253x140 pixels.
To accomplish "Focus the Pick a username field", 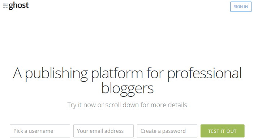I will pyautogui.click(x=40, y=131).
